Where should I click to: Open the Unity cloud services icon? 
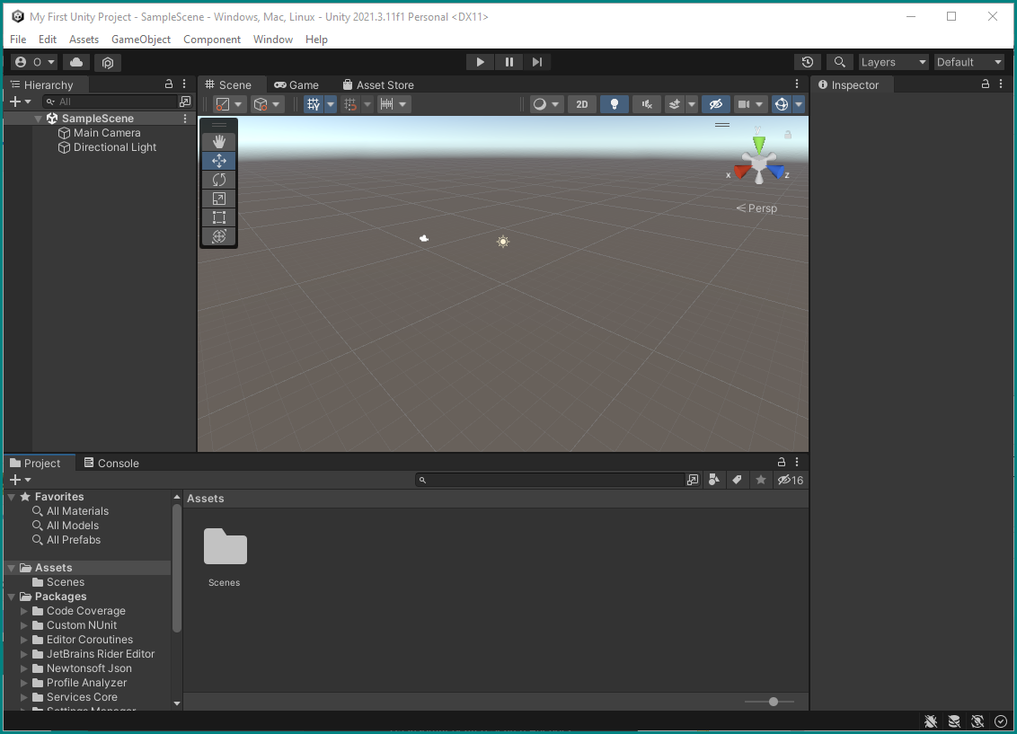coord(76,62)
